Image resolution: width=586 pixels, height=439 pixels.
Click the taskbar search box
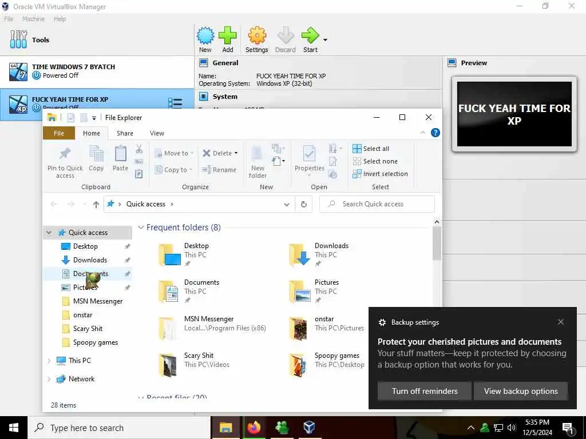coord(119,428)
